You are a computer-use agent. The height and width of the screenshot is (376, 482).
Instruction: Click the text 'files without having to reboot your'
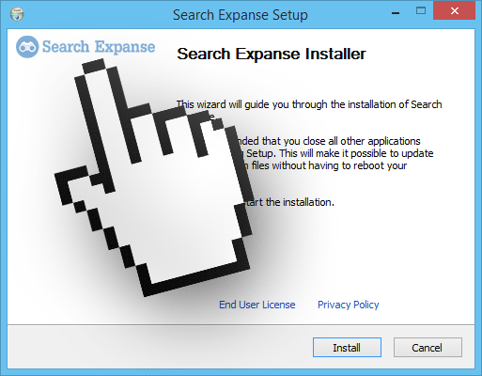[329, 165]
